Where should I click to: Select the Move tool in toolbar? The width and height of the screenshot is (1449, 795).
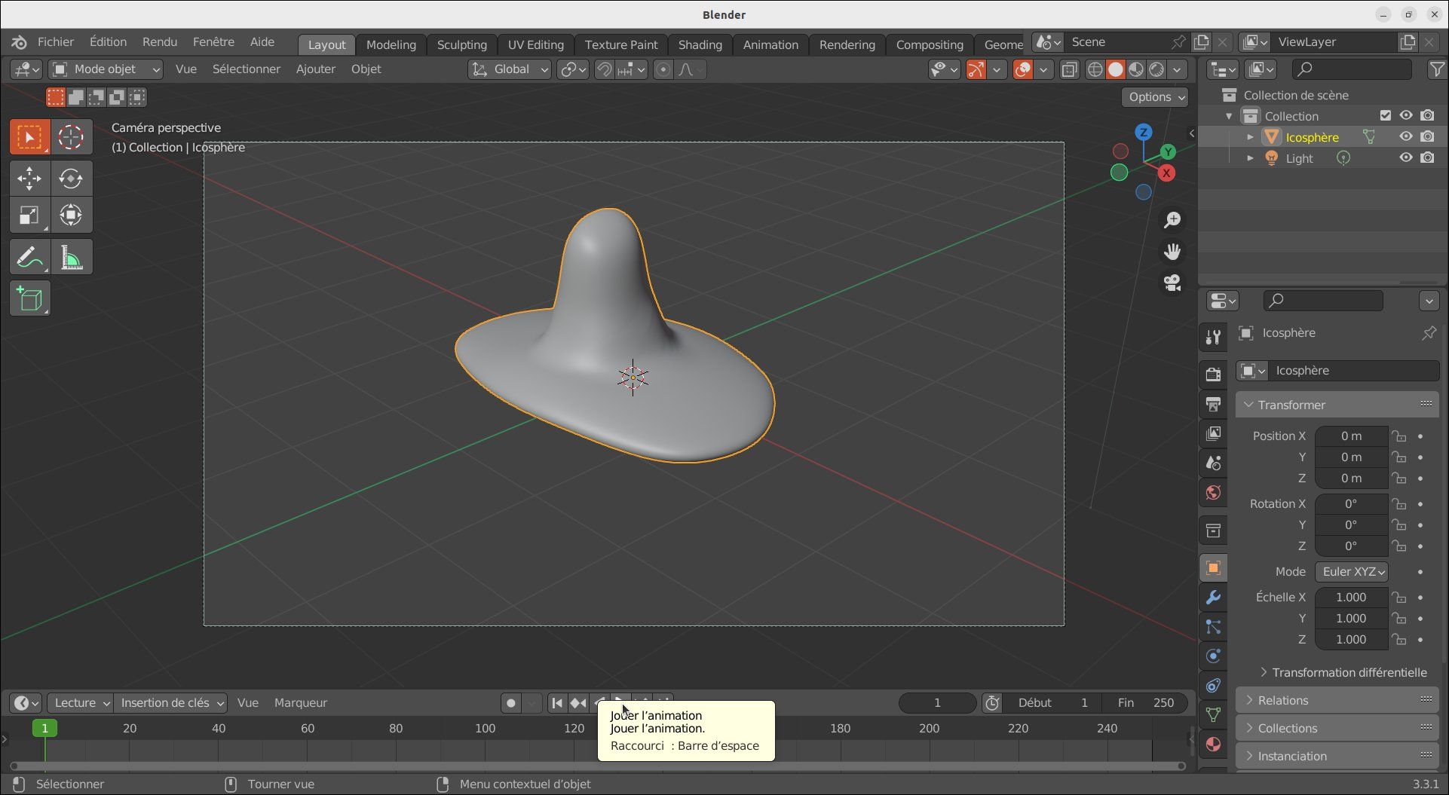(x=29, y=179)
